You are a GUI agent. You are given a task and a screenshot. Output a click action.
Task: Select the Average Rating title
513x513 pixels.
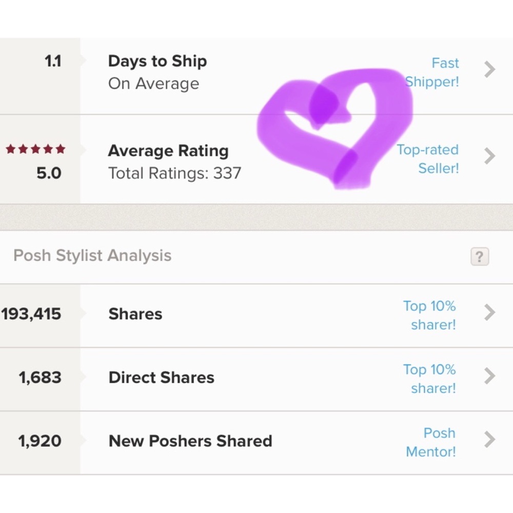168,151
